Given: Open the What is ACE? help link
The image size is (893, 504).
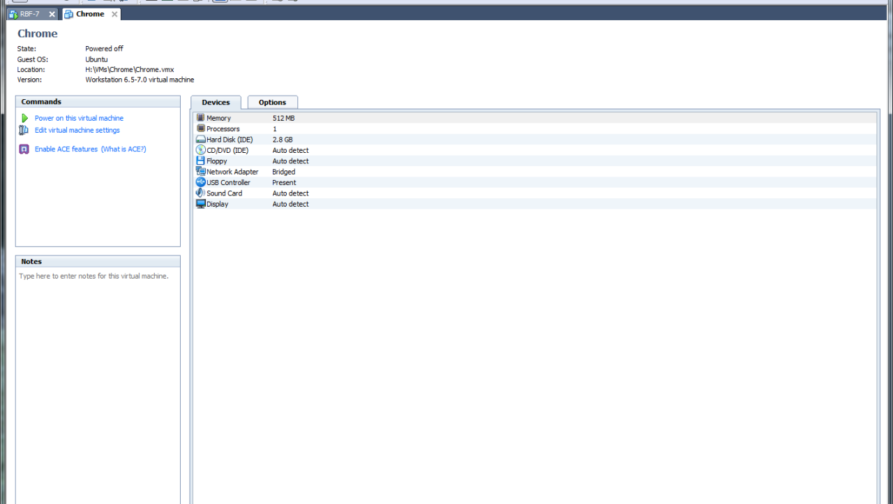Looking at the screenshot, I should [x=123, y=149].
